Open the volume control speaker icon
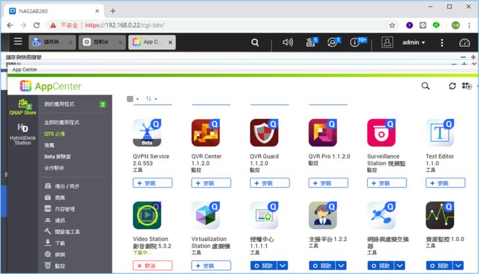This screenshot has width=479, height=274. coord(288,42)
